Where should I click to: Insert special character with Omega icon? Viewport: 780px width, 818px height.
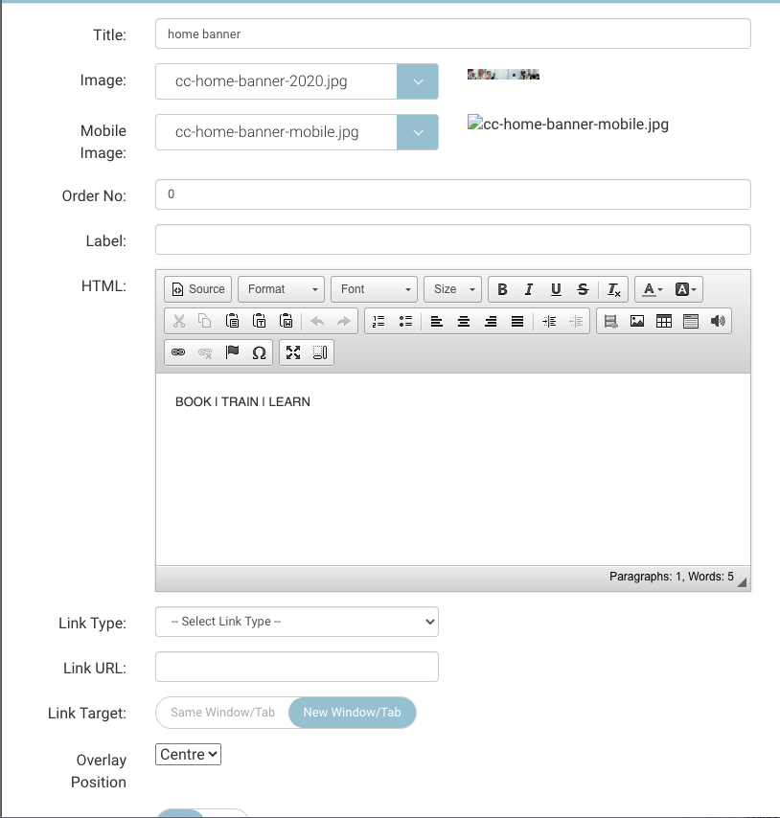259,352
